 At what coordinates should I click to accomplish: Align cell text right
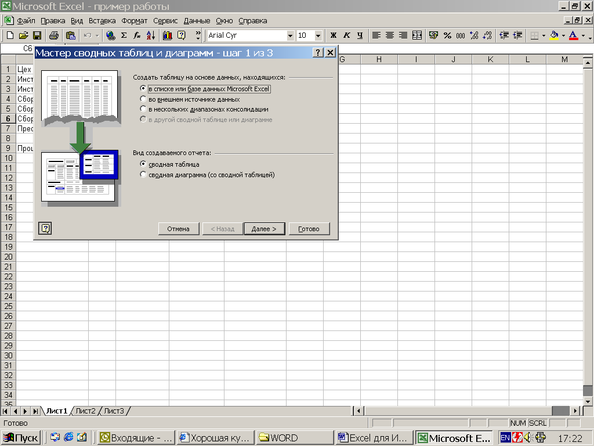403,35
